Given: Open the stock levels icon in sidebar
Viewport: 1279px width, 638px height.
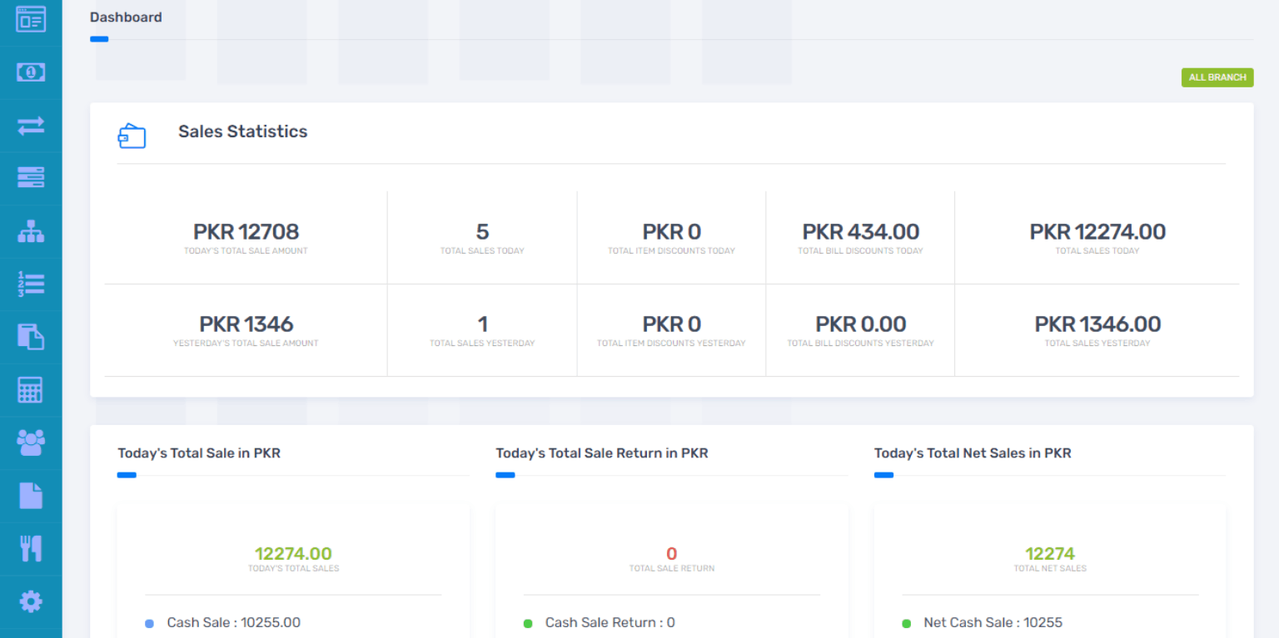Looking at the screenshot, I should (31, 178).
